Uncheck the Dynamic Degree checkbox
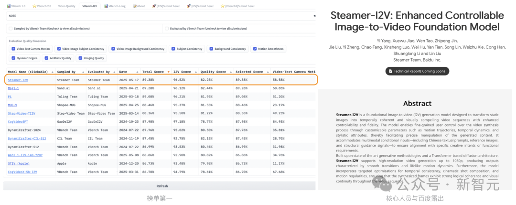 [x=13, y=58]
